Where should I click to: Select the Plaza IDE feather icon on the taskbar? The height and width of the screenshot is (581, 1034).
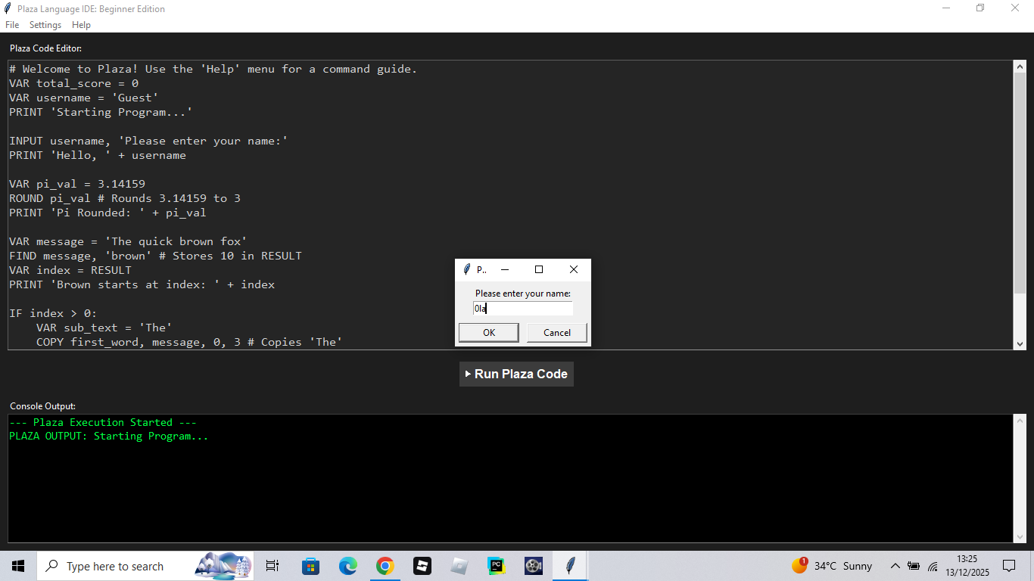point(570,566)
